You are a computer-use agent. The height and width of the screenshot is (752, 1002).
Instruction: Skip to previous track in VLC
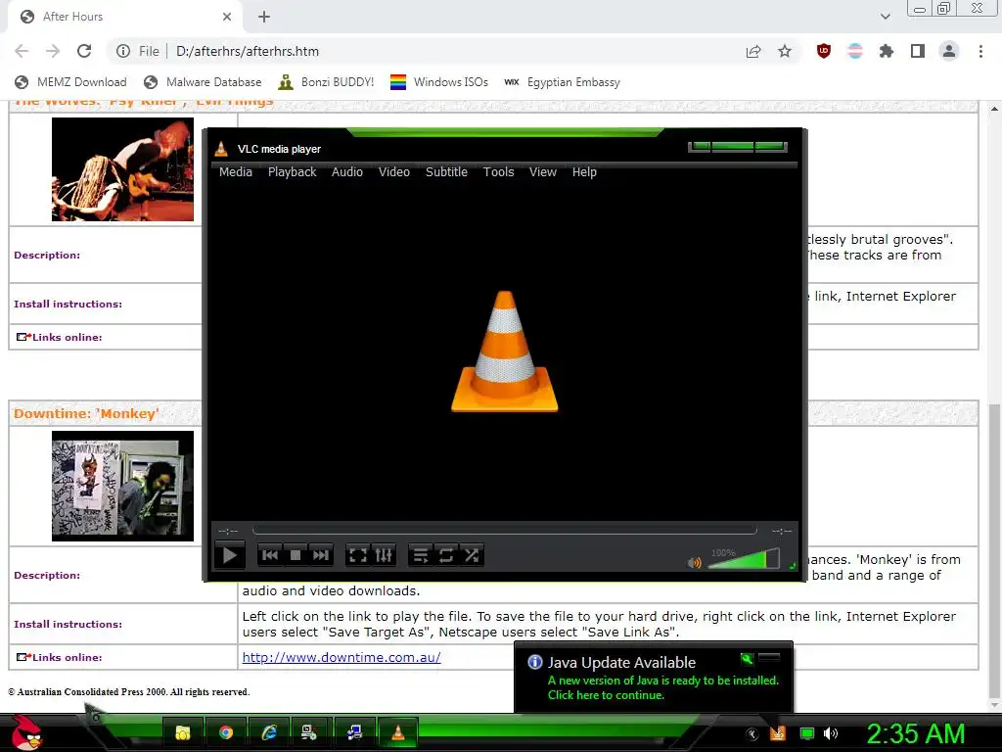(270, 555)
